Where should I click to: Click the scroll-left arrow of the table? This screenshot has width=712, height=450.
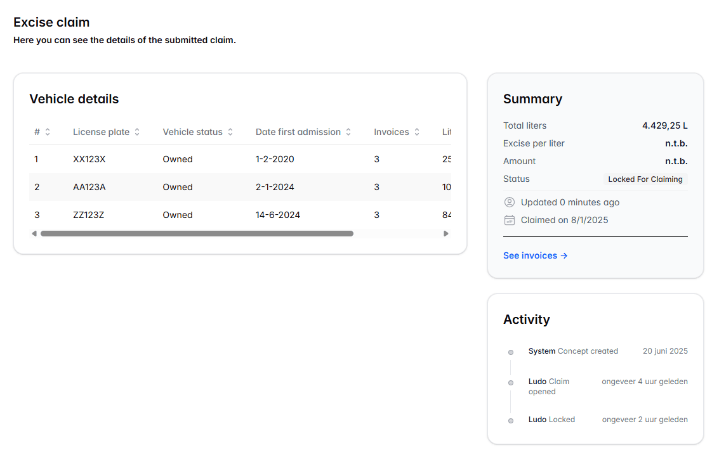(x=34, y=233)
